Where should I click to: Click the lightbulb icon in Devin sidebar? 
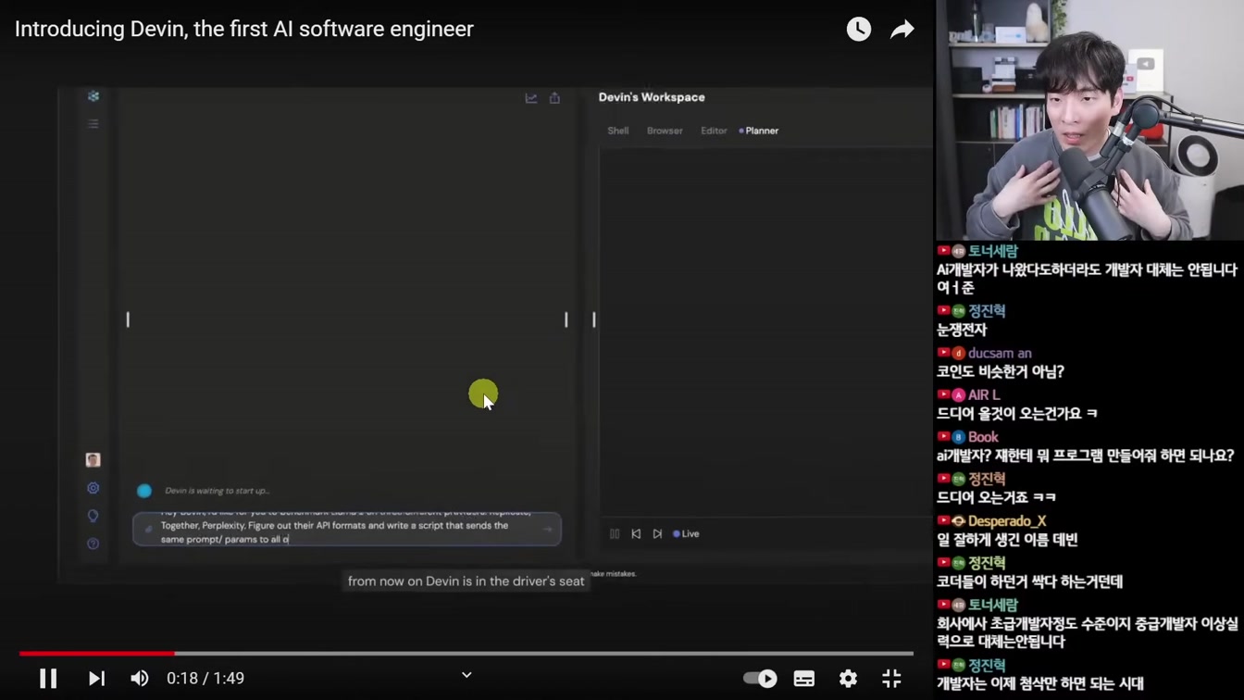[x=93, y=516]
